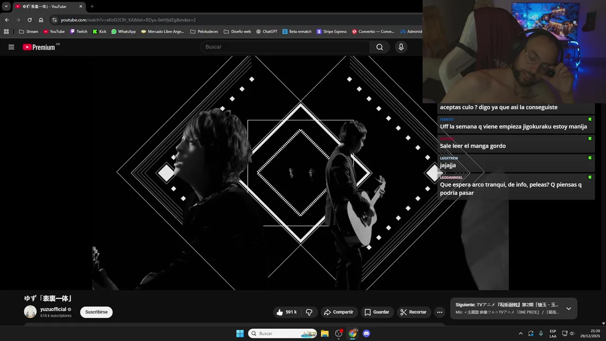Open the site information icon in address bar
Viewport: 606px width, 341px height.
coord(54,20)
